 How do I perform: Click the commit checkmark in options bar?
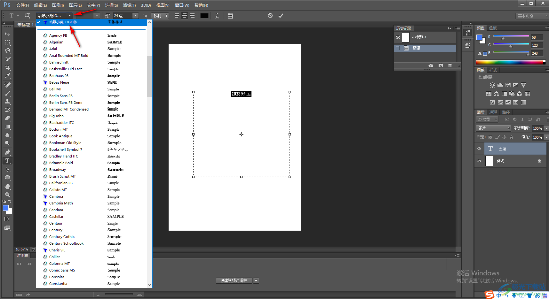coord(281,16)
